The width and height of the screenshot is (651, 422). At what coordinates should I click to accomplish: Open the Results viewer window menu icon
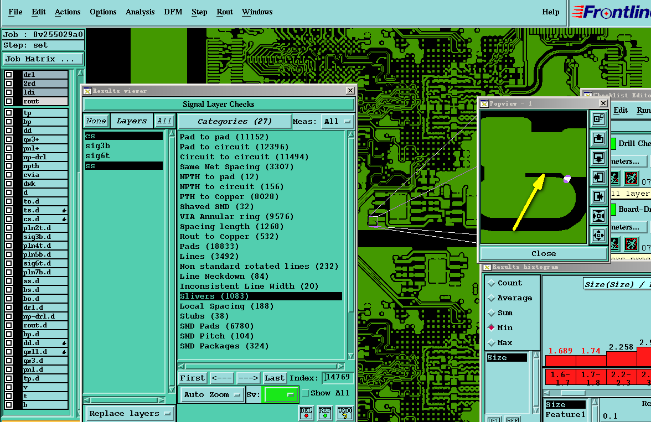pyautogui.click(x=87, y=91)
